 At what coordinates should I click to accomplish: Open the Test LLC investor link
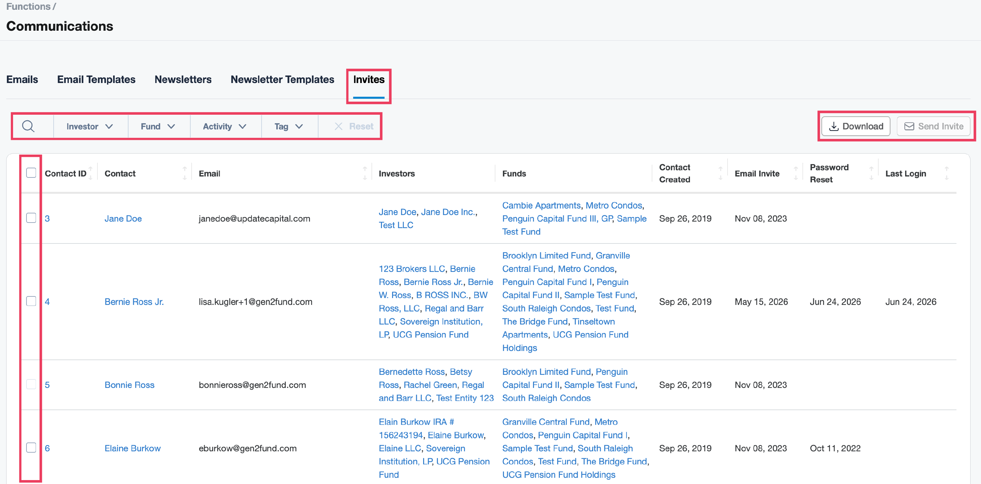click(x=396, y=225)
